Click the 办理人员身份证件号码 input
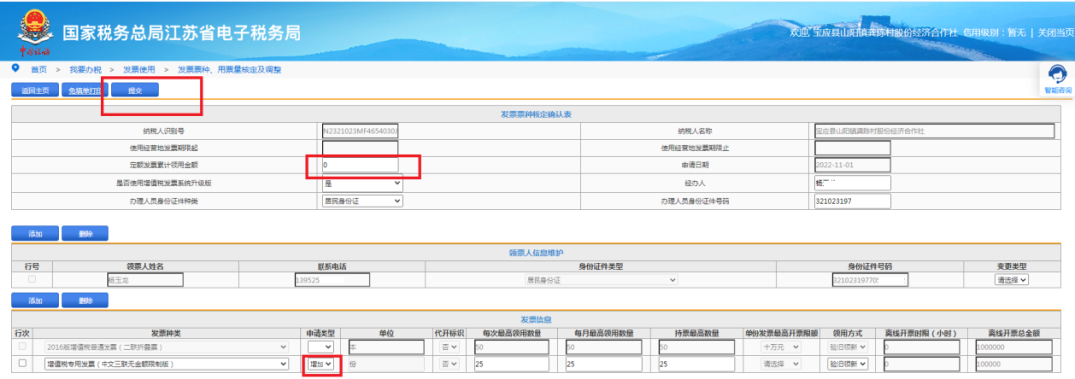Viewport: 1075px width, 379px height. [853, 201]
